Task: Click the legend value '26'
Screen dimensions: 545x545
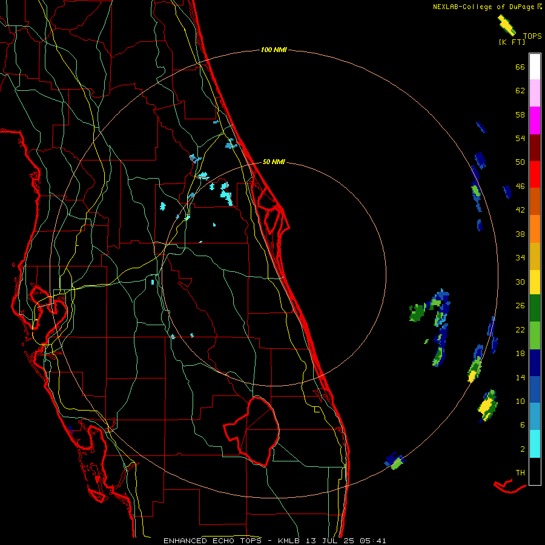Action: click(520, 306)
